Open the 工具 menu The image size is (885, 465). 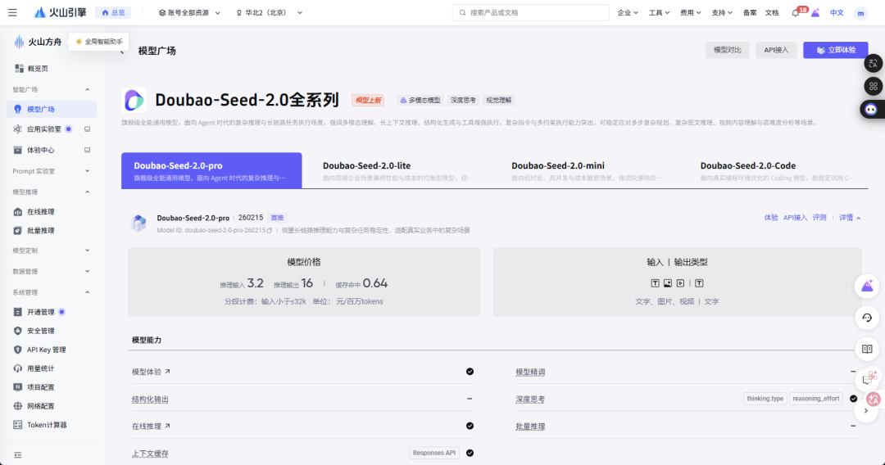(x=659, y=12)
